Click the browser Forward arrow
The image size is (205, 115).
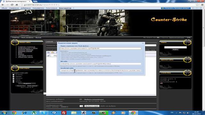click(x=7, y=5)
